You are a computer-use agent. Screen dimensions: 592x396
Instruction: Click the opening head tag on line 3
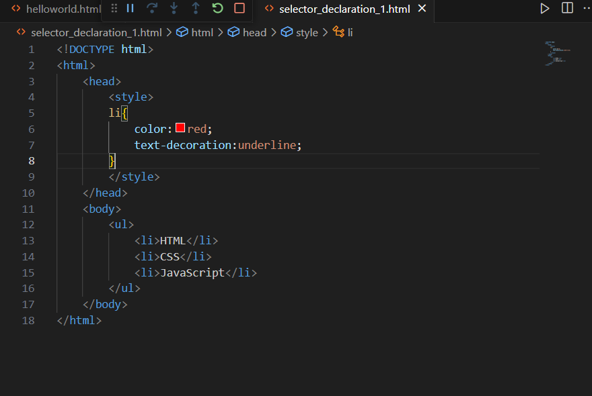[102, 81]
